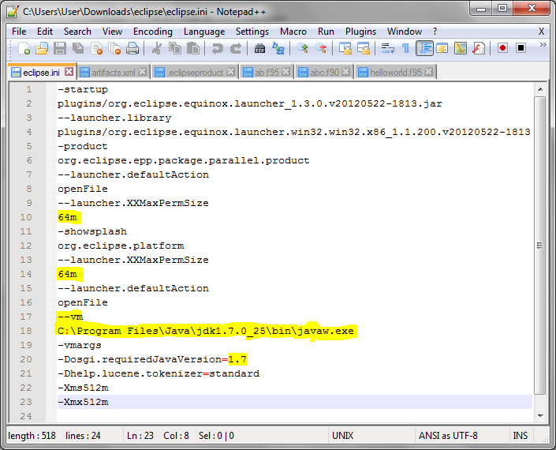Create a new document using the New icon

pos(24,48)
